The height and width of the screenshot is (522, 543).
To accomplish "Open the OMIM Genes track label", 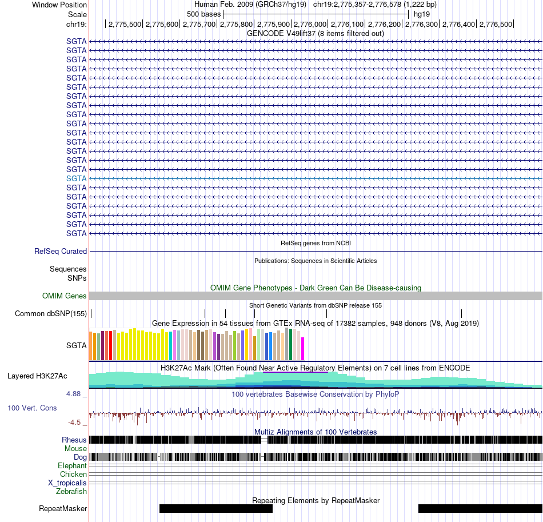I will click(x=64, y=296).
